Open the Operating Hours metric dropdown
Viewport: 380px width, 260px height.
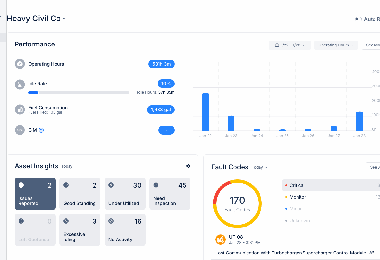(x=336, y=45)
